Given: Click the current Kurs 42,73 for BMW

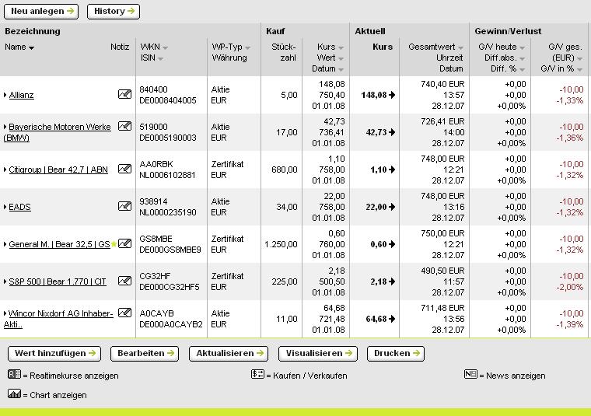Looking at the screenshot, I should pyautogui.click(x=376, y=132).
